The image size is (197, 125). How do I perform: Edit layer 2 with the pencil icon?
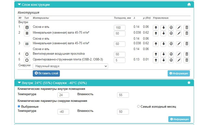point(179,33)
